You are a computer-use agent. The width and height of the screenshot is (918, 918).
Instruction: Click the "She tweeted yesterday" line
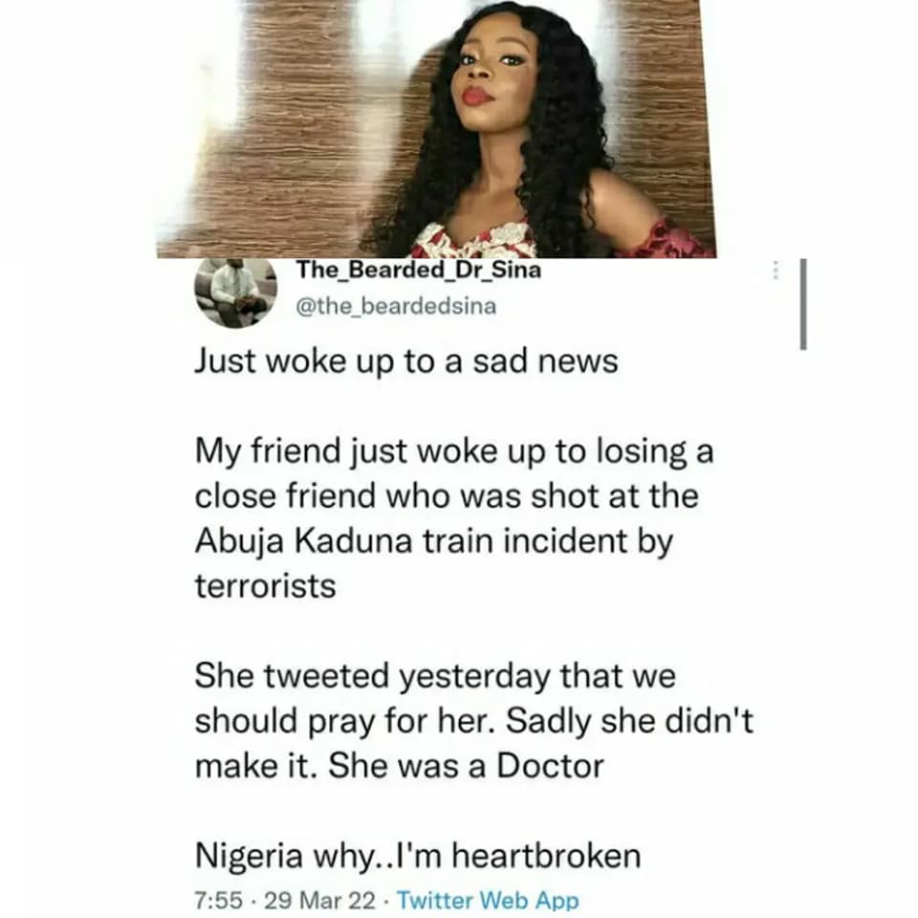click(435, 677)
